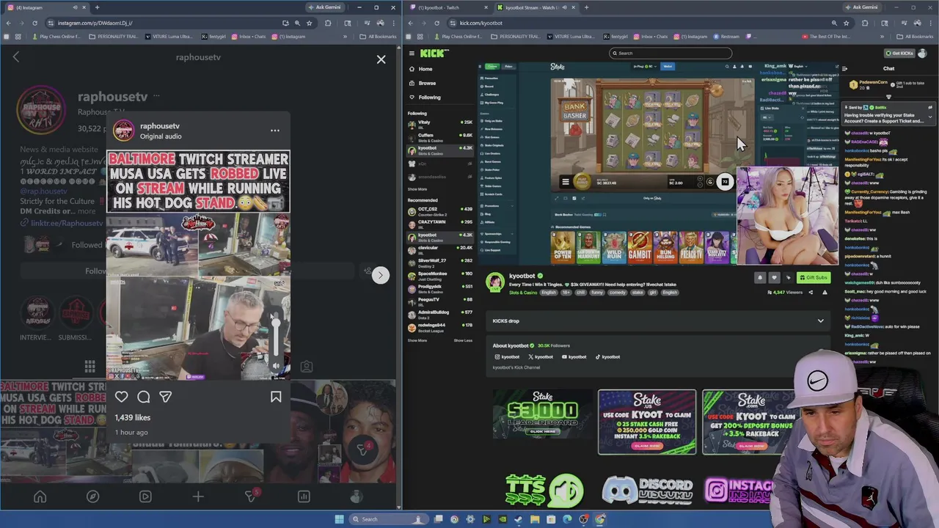Open Chrome from the Windows taskbar
Screen dimensions: 939x528
600,519
